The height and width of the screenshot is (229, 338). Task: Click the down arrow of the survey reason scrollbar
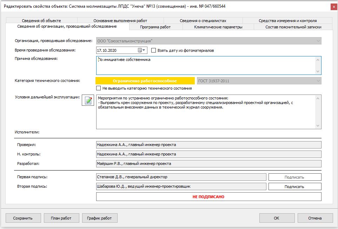(x=318, y=71)
